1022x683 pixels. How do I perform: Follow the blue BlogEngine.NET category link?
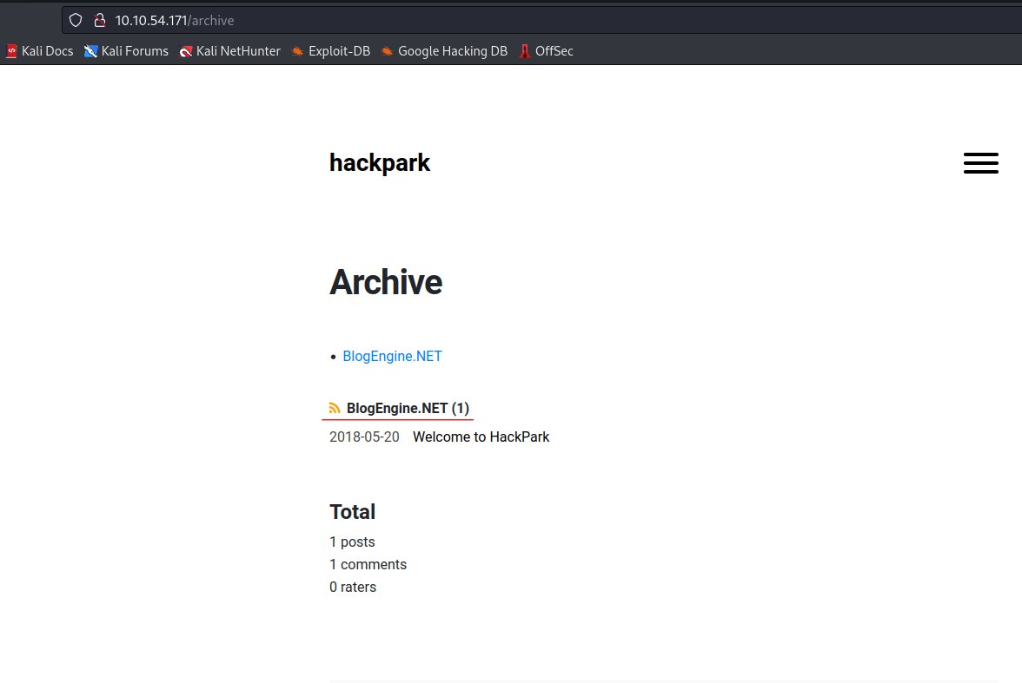[393, 356]
